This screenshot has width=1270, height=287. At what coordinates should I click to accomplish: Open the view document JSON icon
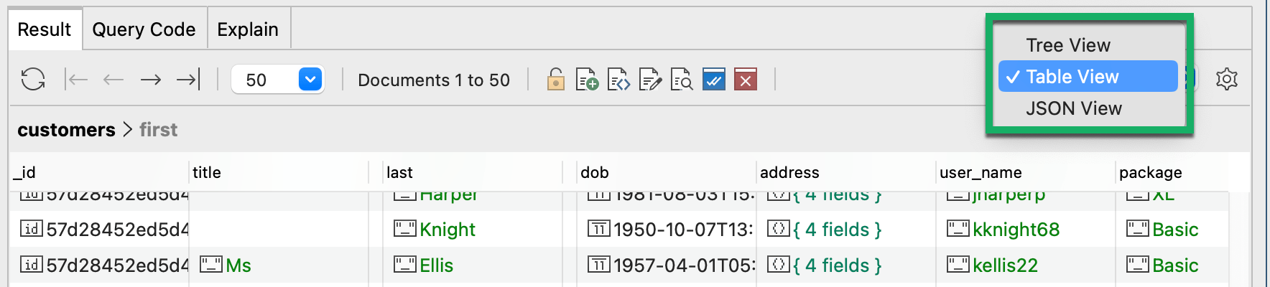pyautogui.click(x=618, y=79)
